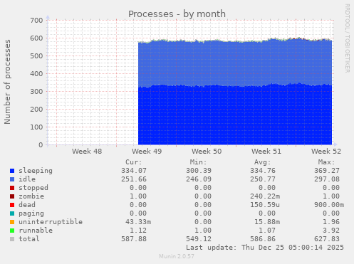Click the 'Week 48' axis label
Image resolution: width=354 pixels, height=264 pixels.
[x=87, y=152]
